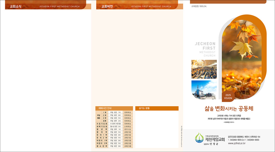Click the 제천제일교회 church name text
275x152 pixels.
215,140
